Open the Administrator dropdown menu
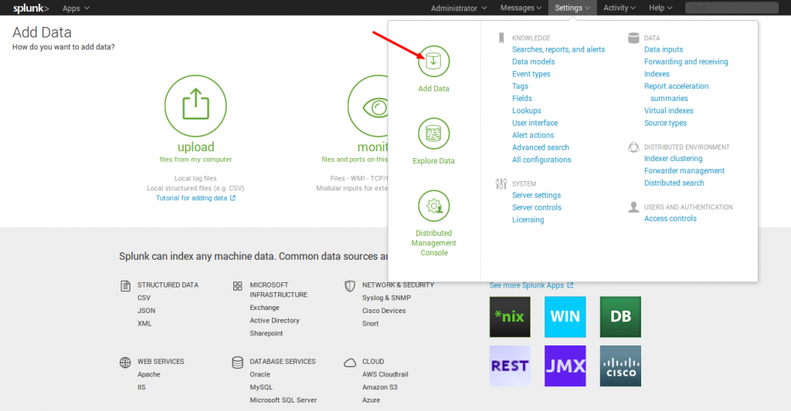Screen dimensions: 791x411 (x=459, y=8)
